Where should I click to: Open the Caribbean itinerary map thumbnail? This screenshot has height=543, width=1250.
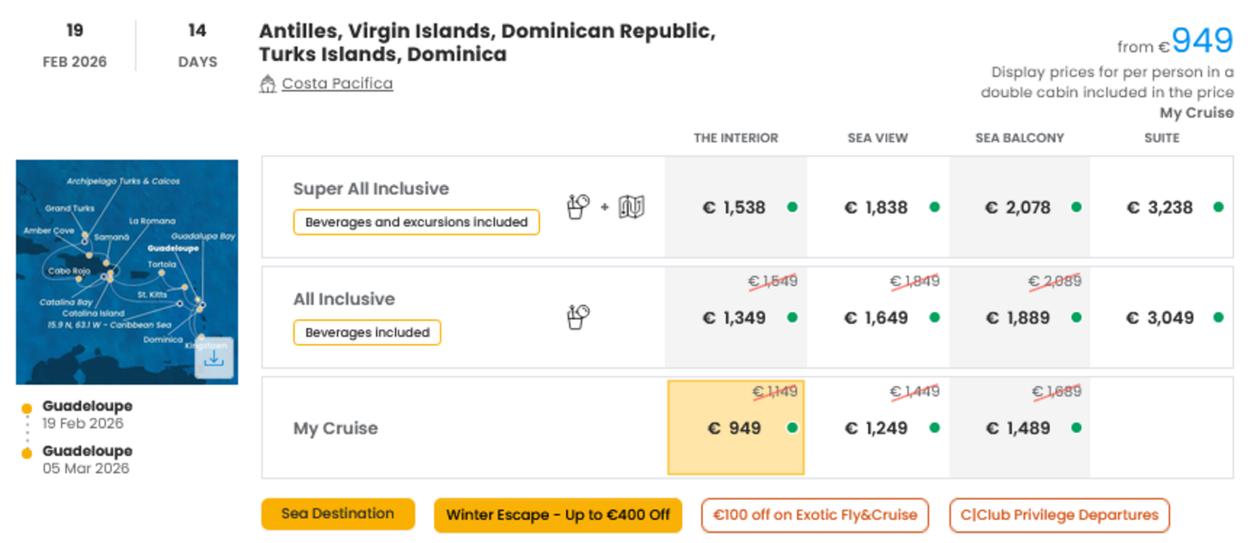tap(127, 272)
